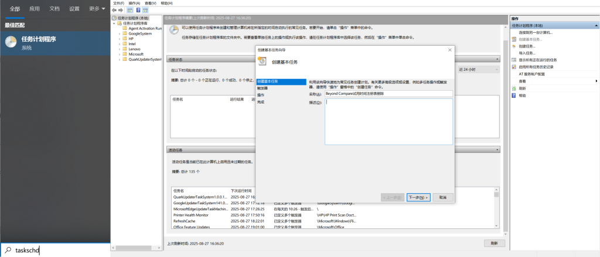Open the 操作(A) menu
Screen dimensions: 600x257
coord(134,3)
